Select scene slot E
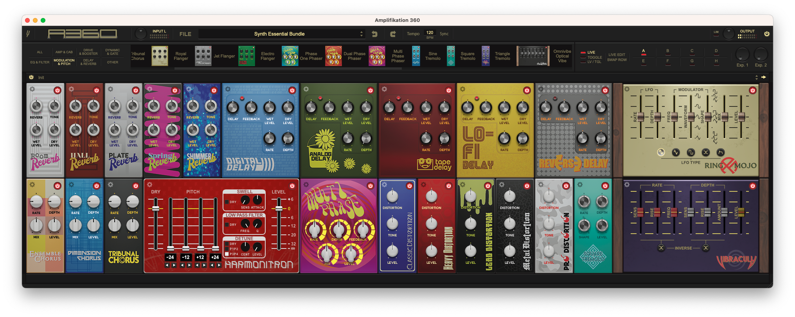 [x=643, y=61]
